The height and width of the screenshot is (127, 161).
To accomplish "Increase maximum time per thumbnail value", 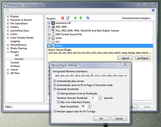I will [x=100, y=97].
